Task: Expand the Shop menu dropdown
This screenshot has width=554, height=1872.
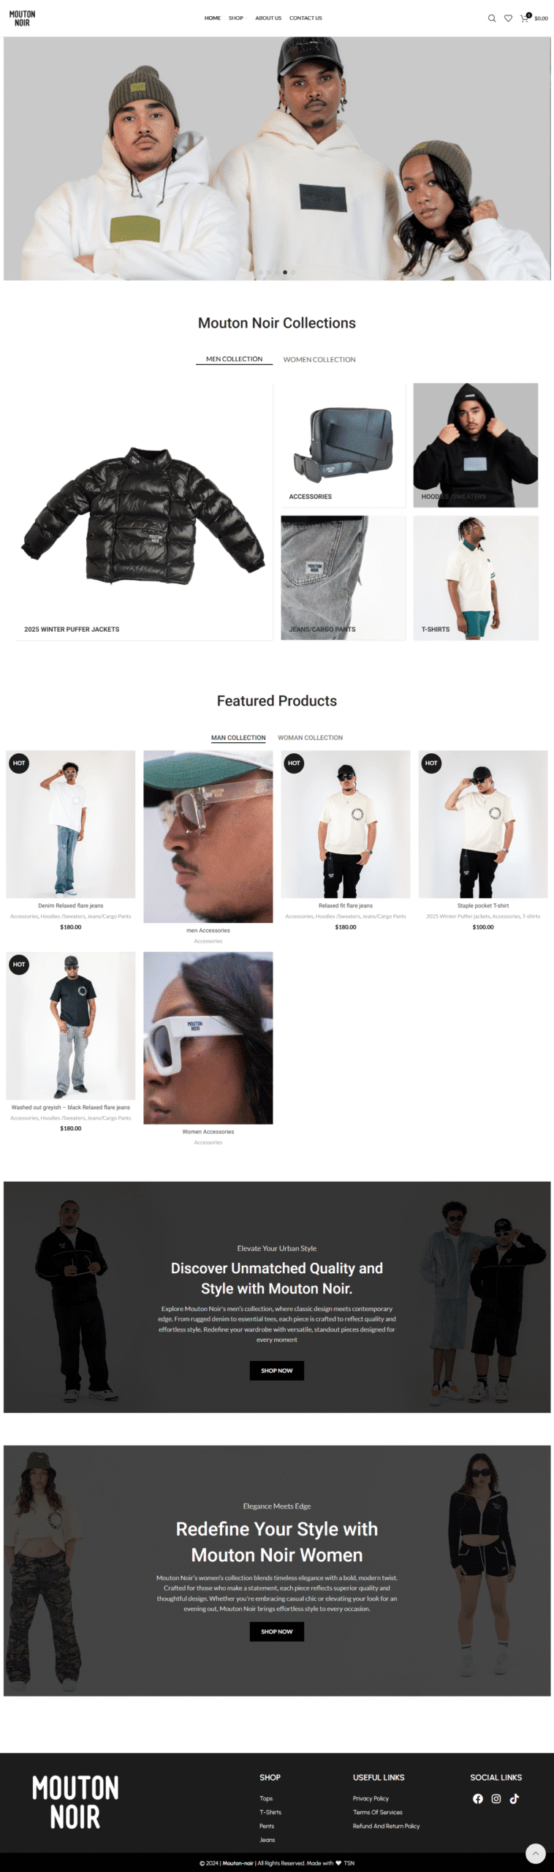Action: pos(237,18)
